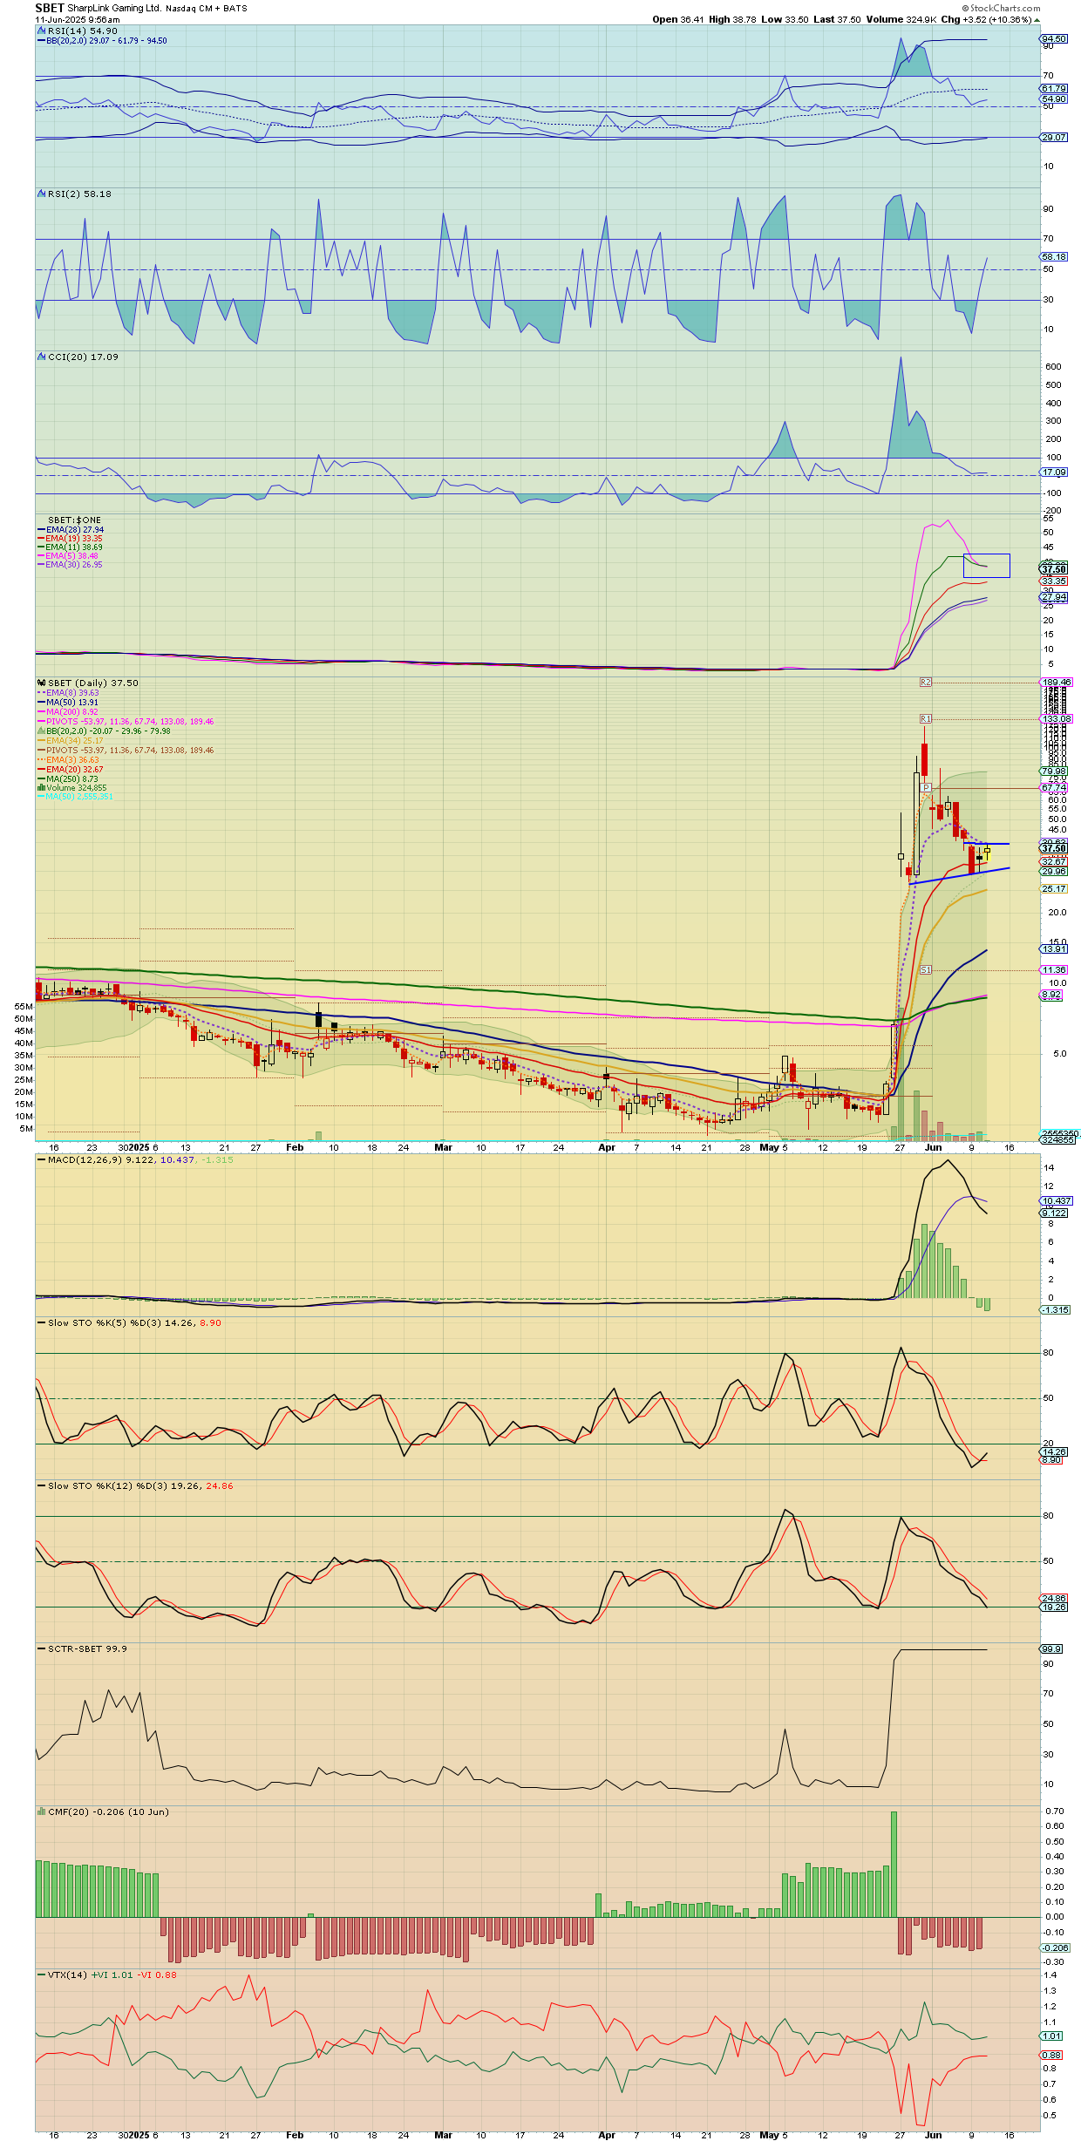This screenshot has width=1081, height=2141.
Task: Click the EMA(30) 26.95 legend entry
Action: pos(70,565)
